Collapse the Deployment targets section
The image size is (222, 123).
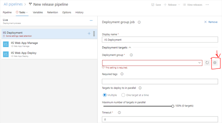(x=130, y=48)
